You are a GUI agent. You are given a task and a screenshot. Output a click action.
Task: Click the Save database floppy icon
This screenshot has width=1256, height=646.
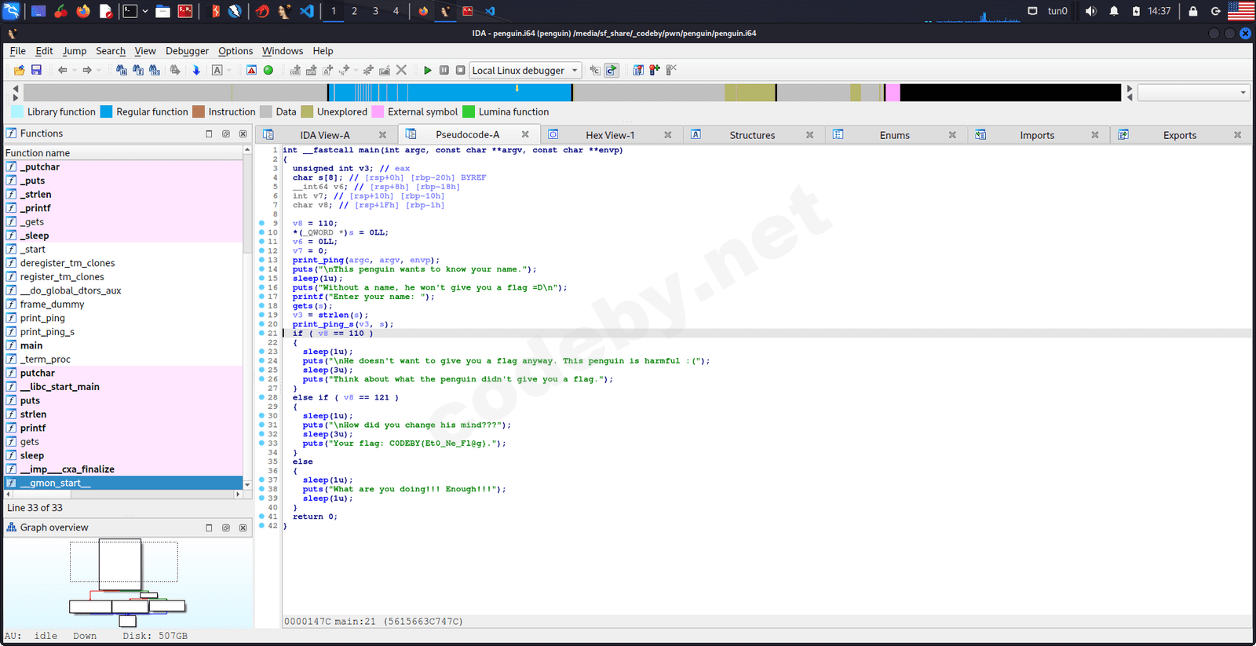coord(36,71)
